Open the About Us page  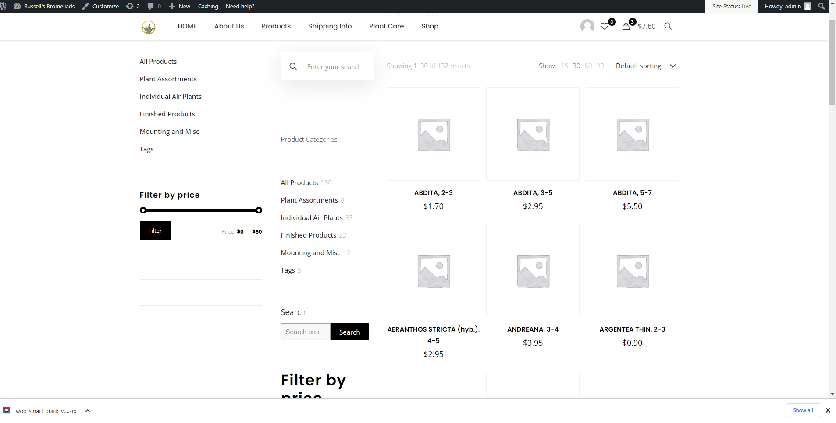point(229,26)
